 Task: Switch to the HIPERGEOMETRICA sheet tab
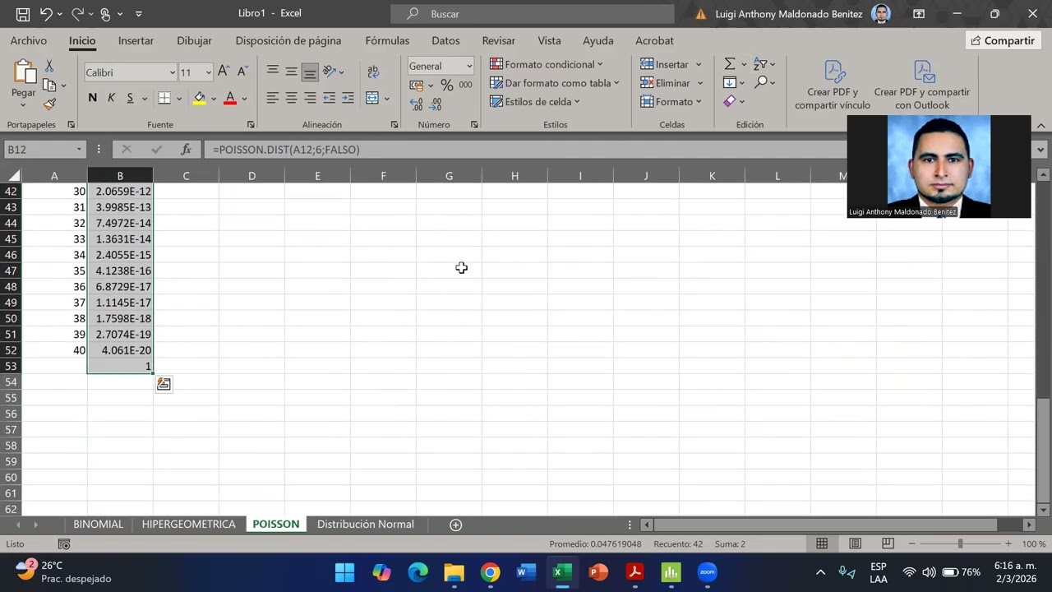point(188,525)
